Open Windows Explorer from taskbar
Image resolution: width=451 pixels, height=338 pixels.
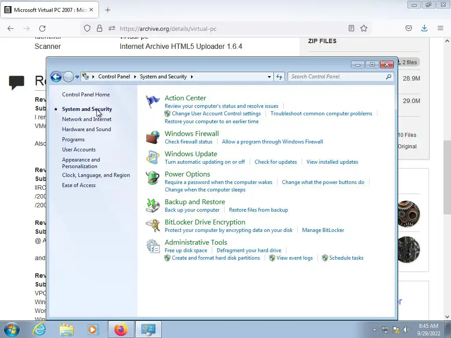(x=67, y=329)
